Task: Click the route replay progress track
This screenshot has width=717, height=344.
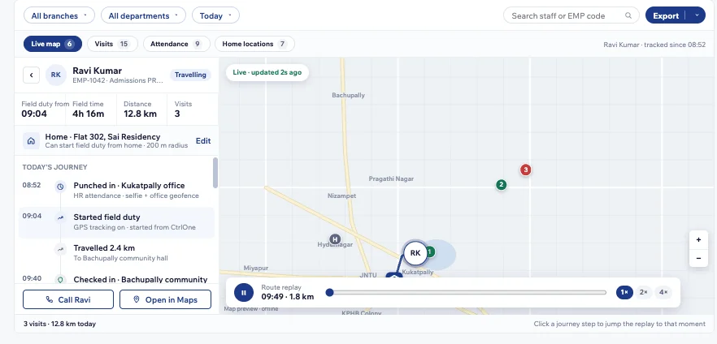Action: pyautogui.click(x=467, y=292)
